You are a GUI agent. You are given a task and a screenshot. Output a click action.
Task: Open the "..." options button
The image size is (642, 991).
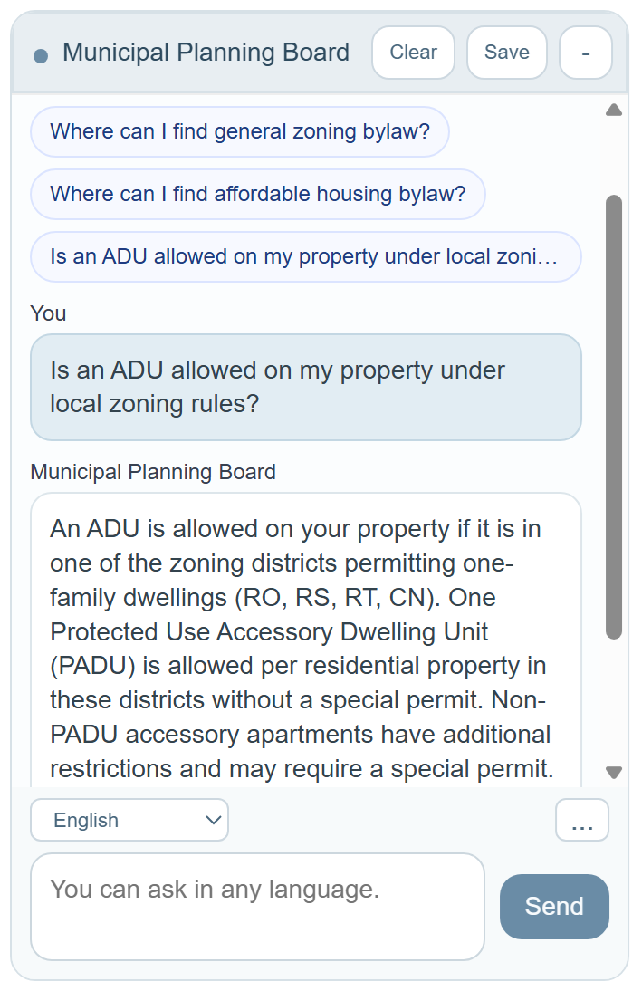(x=582, y=820)
